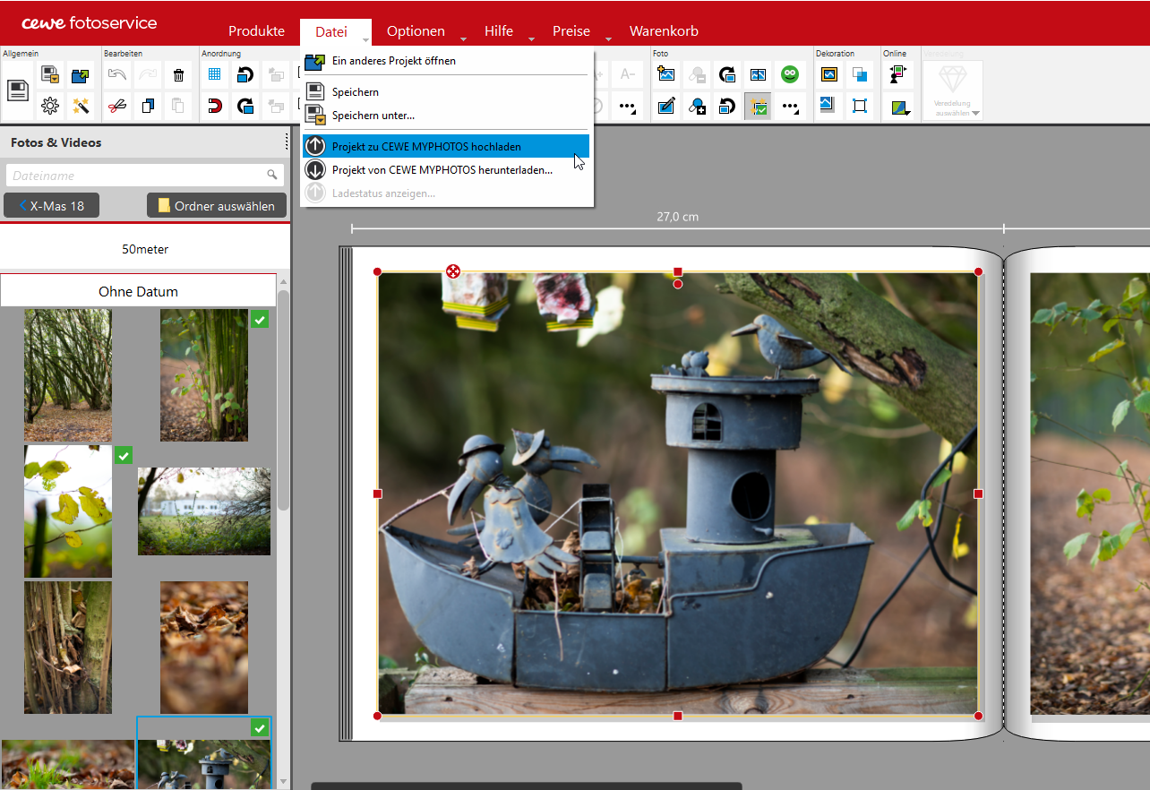Screen dimensions: 1150x790
Task: Select 'Projekt zu CEWE MYPHOTOS hochladen'
Action: point(426,146)
